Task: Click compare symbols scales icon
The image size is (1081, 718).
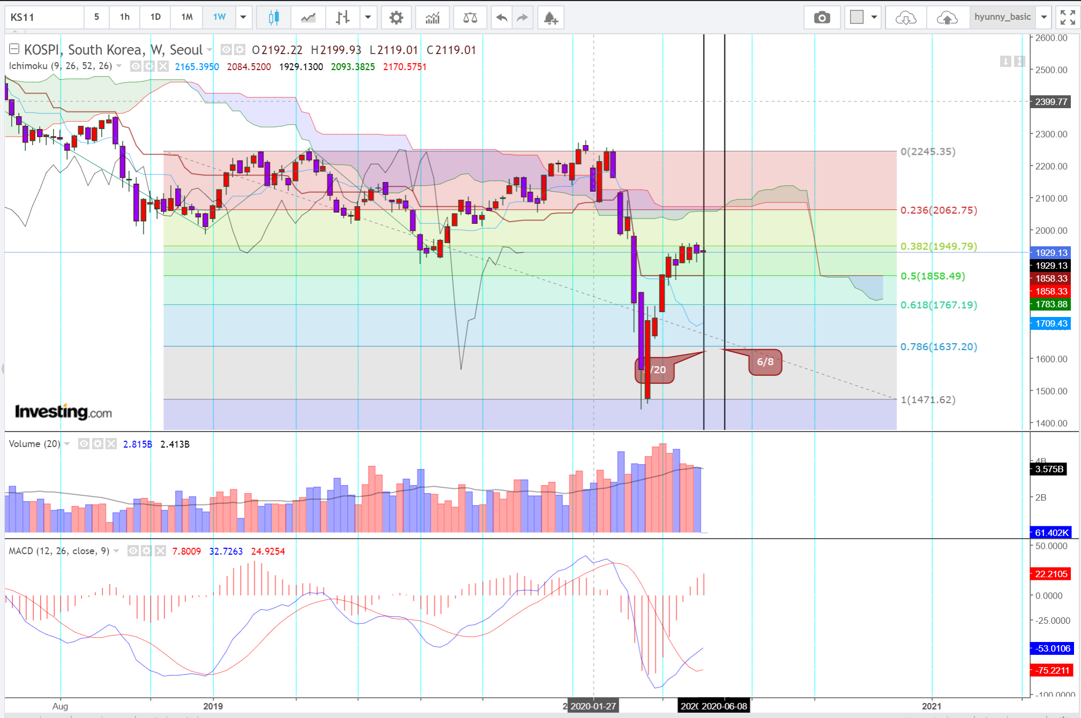Action: coord(470,18)
